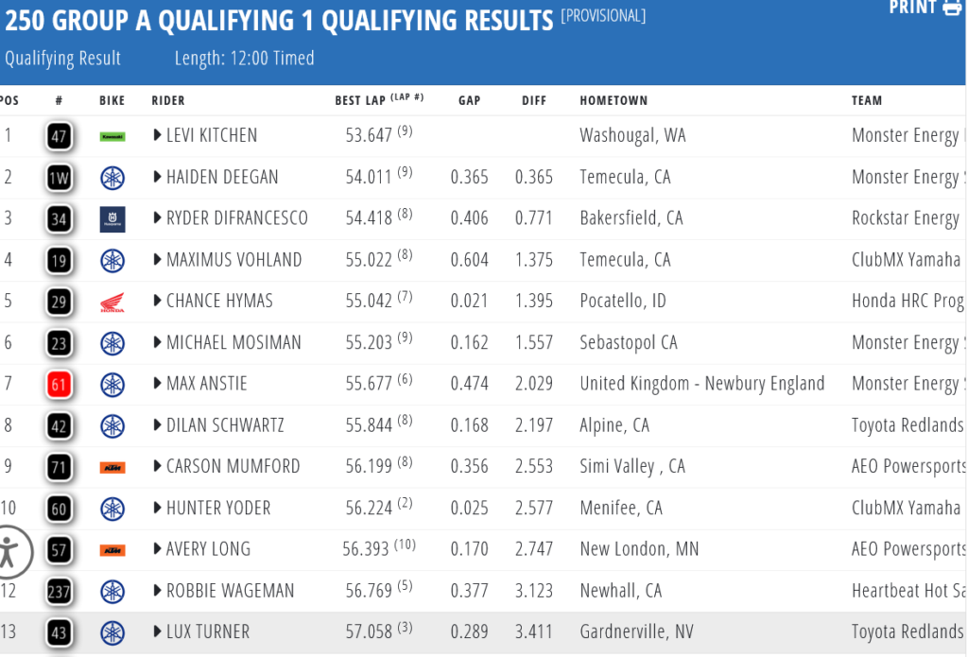Expand Haiden Deegan's lap details
This screenshot has width=968, height=657.
(158, 177)
